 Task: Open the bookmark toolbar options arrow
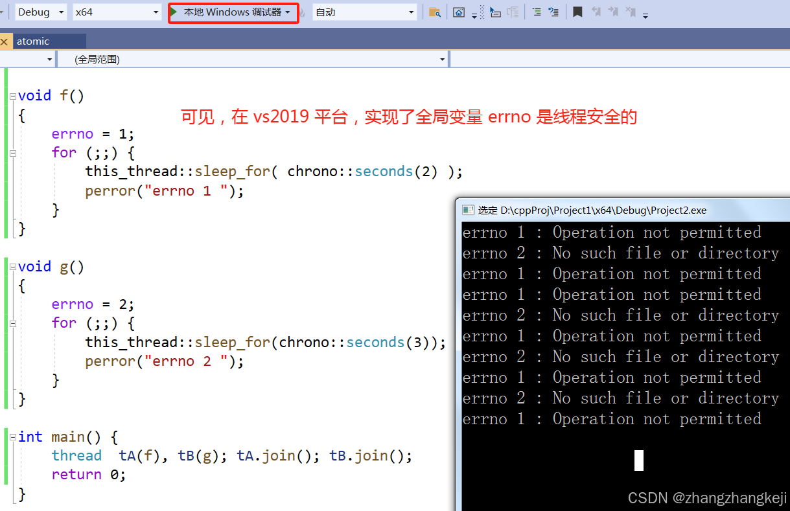click(645, 16)
